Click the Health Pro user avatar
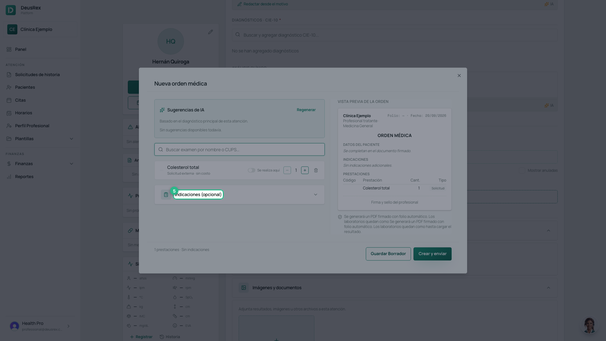Image resolution: width=606 pixels, height=341 pixels. tap(15, 326)
